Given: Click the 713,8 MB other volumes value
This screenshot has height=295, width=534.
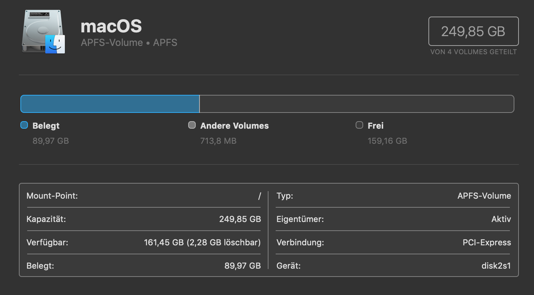Looking at the screenshot, I should pyautogui.click(x=218, y=141).
